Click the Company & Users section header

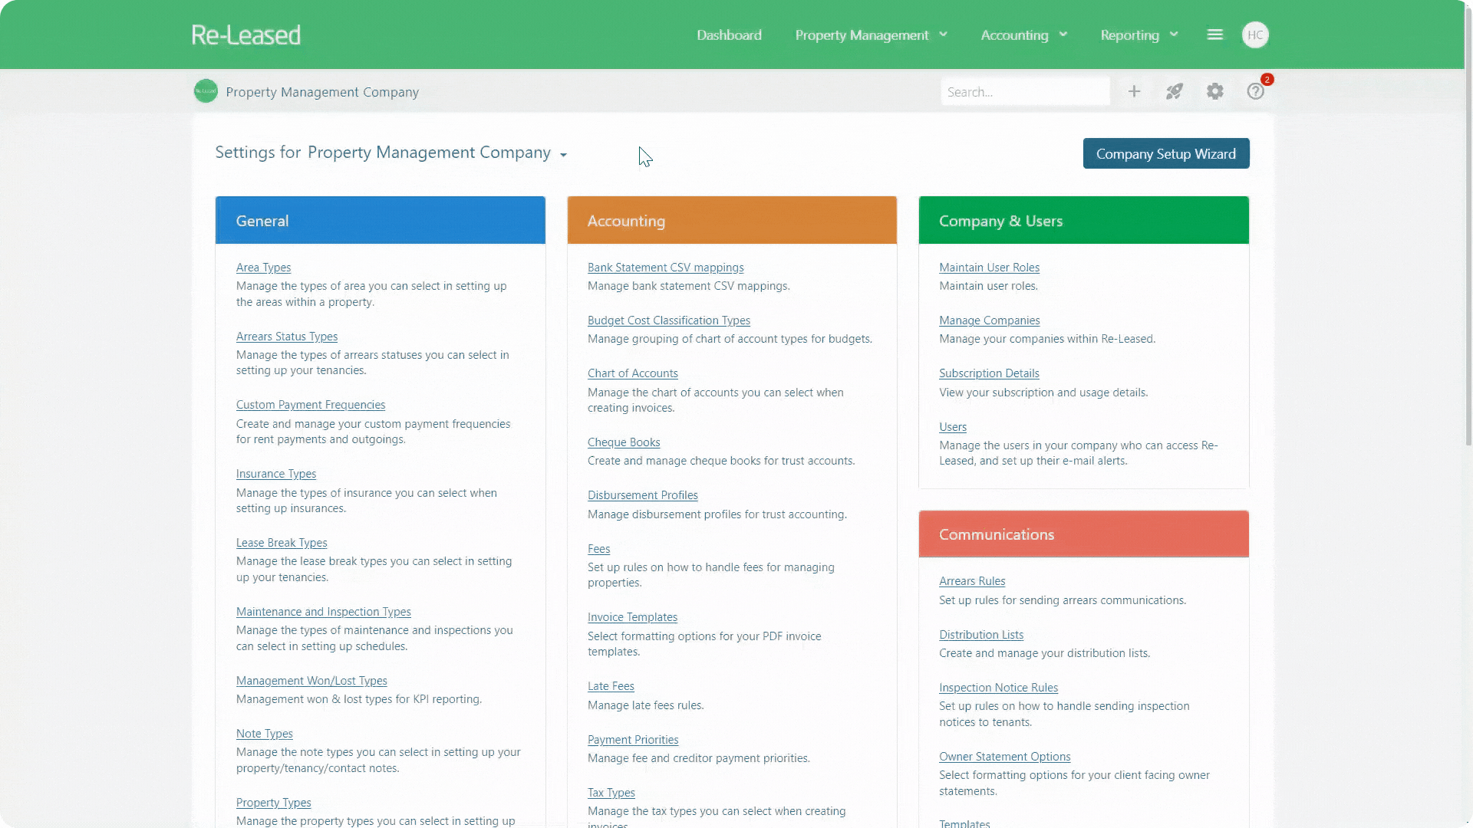pyautogui.click(x=1083, y=220)
